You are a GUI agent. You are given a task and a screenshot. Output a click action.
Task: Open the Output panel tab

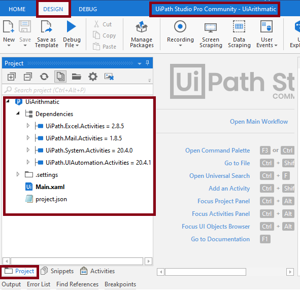point(11,284)
